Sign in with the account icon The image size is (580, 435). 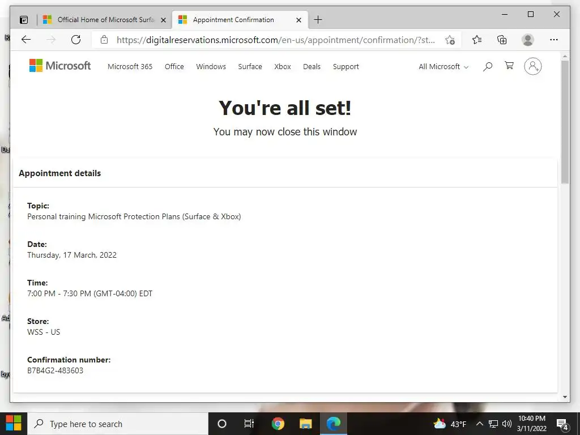[532, 66]
